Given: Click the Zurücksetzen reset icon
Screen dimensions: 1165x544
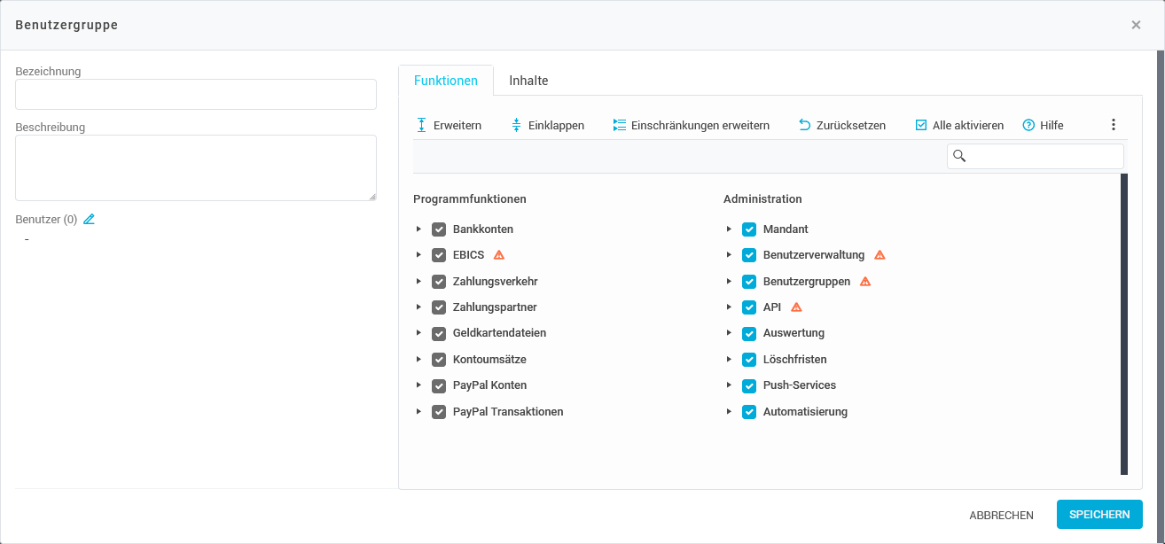Looking at the screenshot, I should click(805, 125).
